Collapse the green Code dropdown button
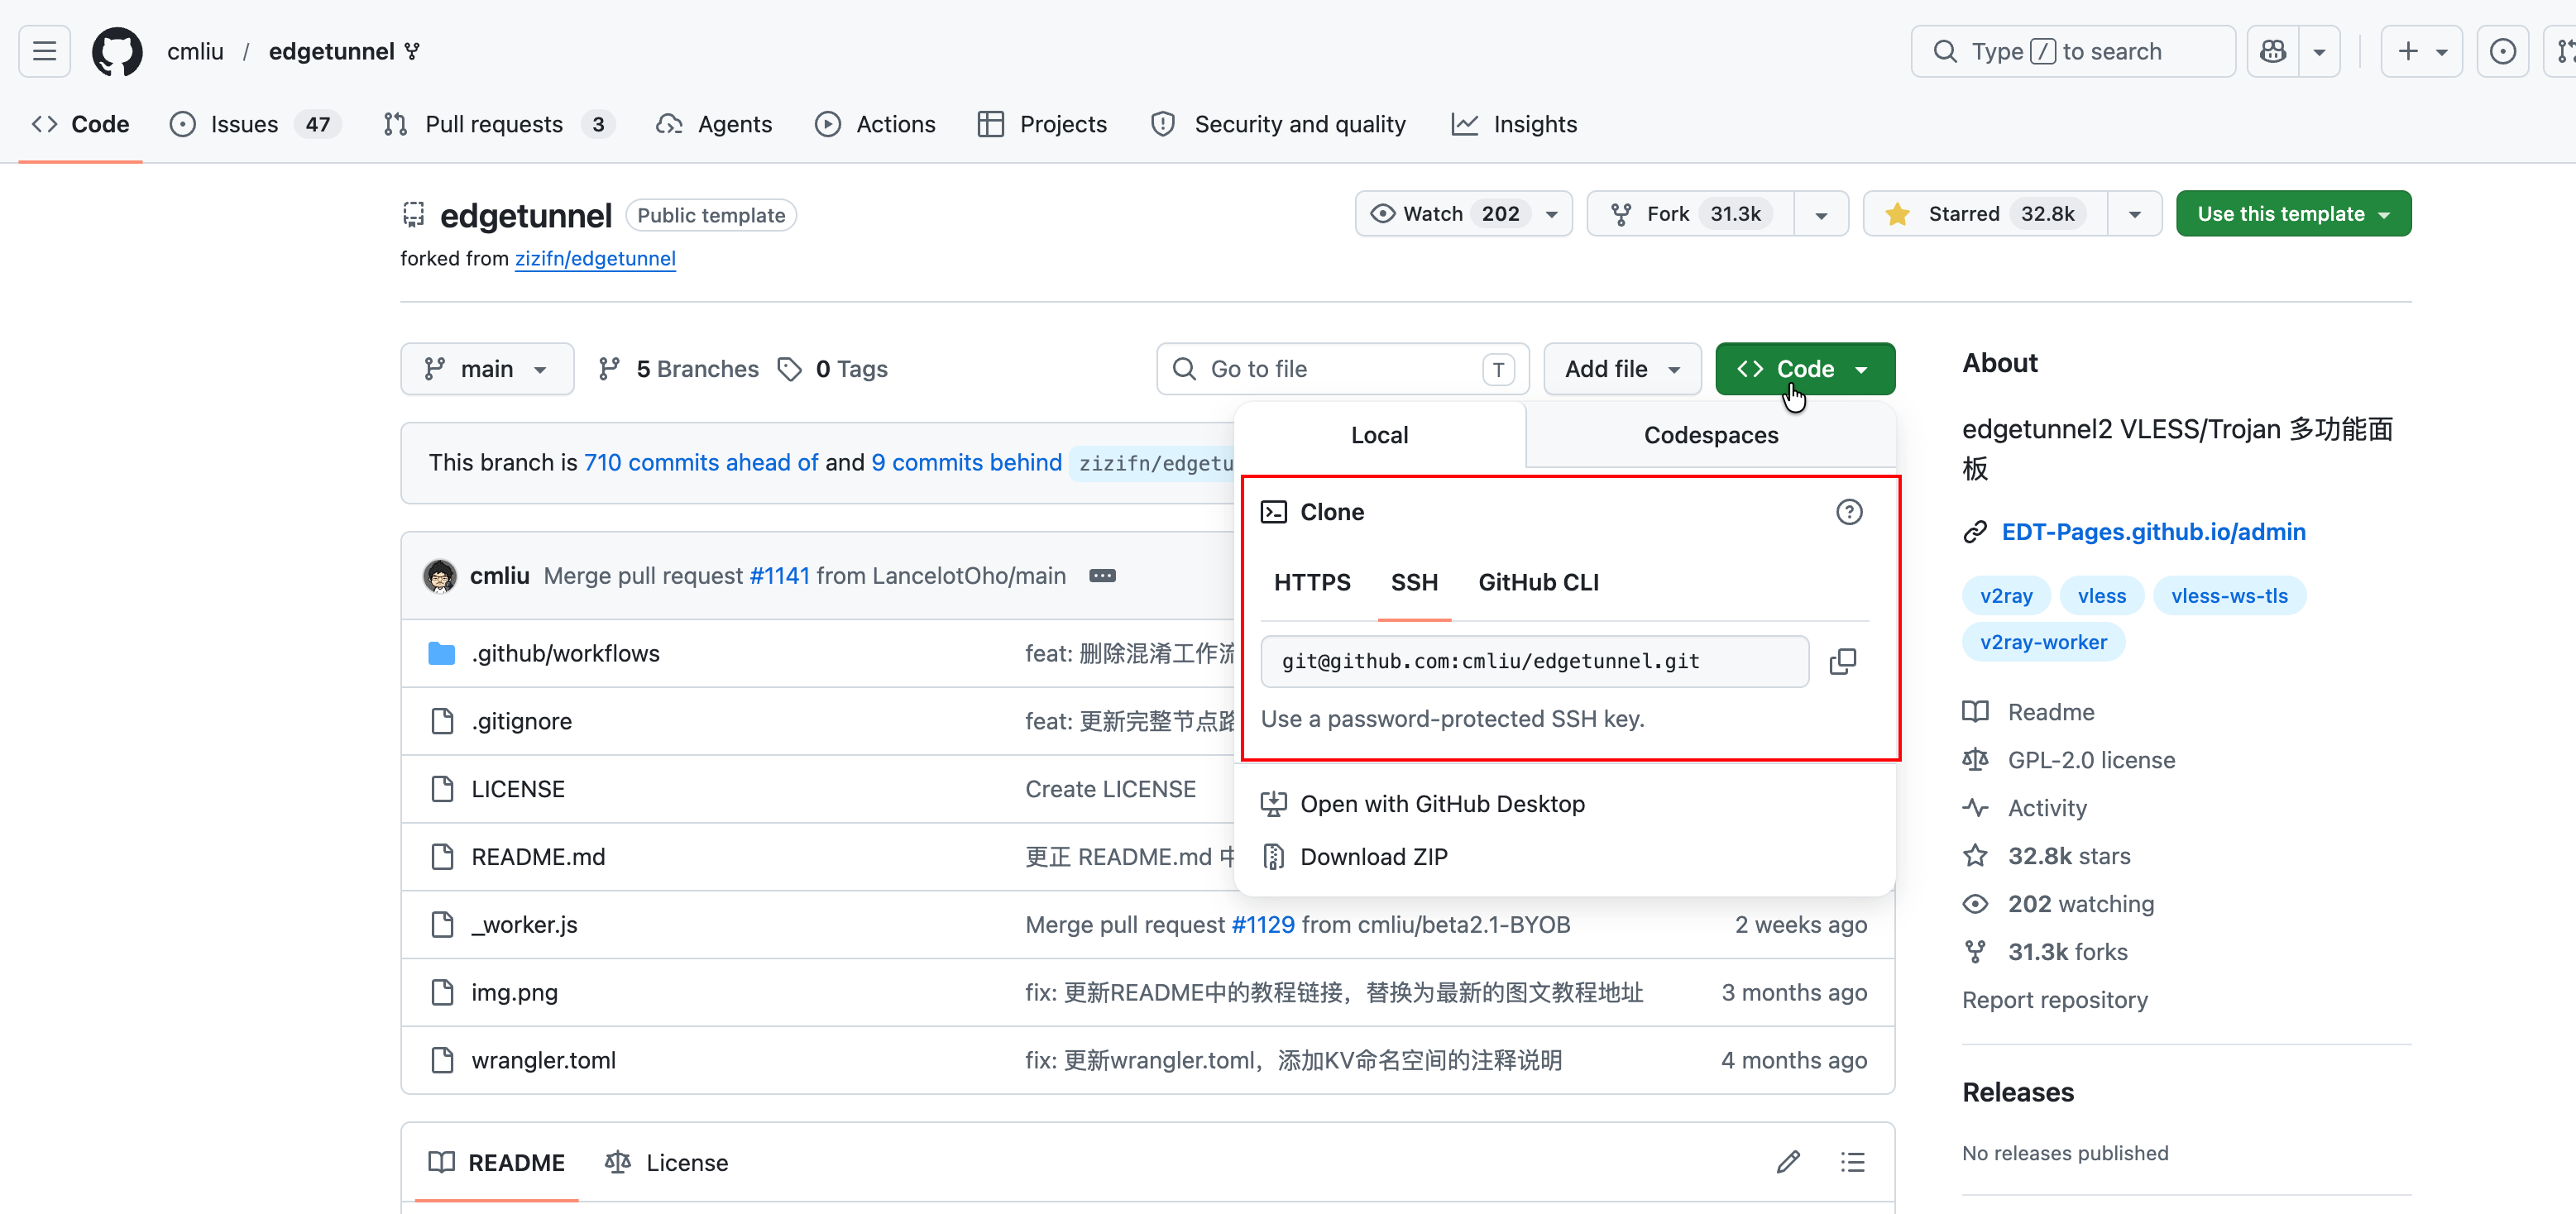 (1804, 369)
